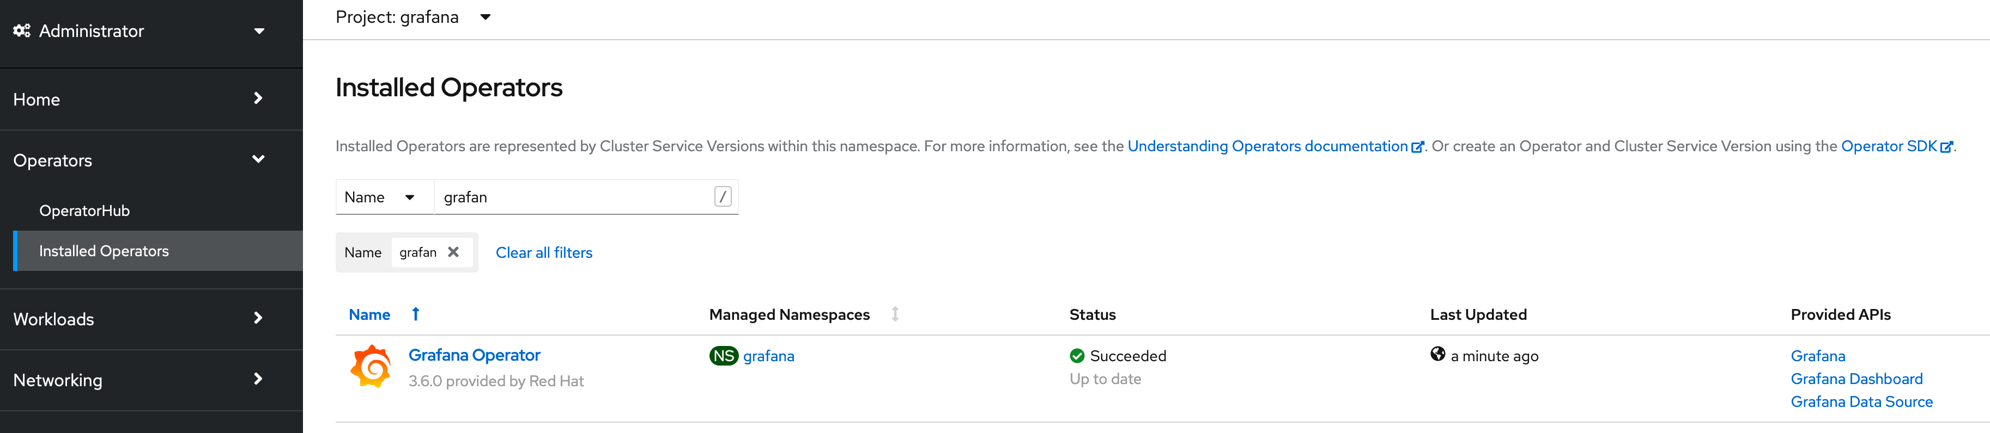Click the external link icon after Operator SDK
The height and width of the screenshot is (433, 1990).
pyautogui.click(x=1947, y=147)
